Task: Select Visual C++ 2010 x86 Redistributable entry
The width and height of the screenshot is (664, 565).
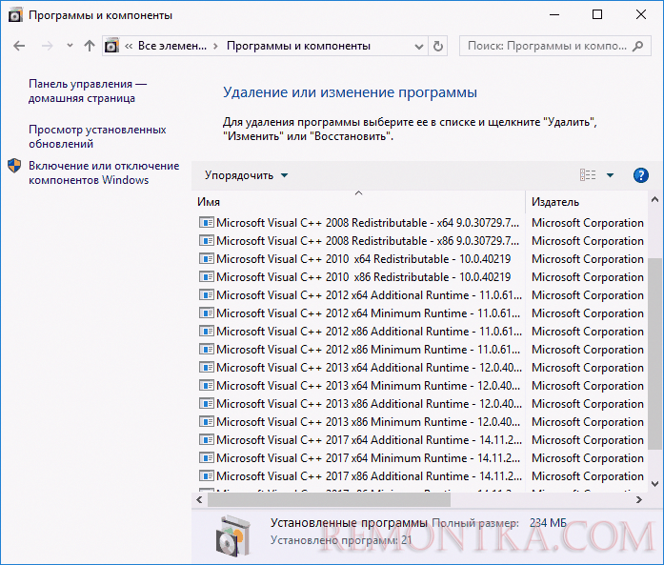Action: [421, 277]
